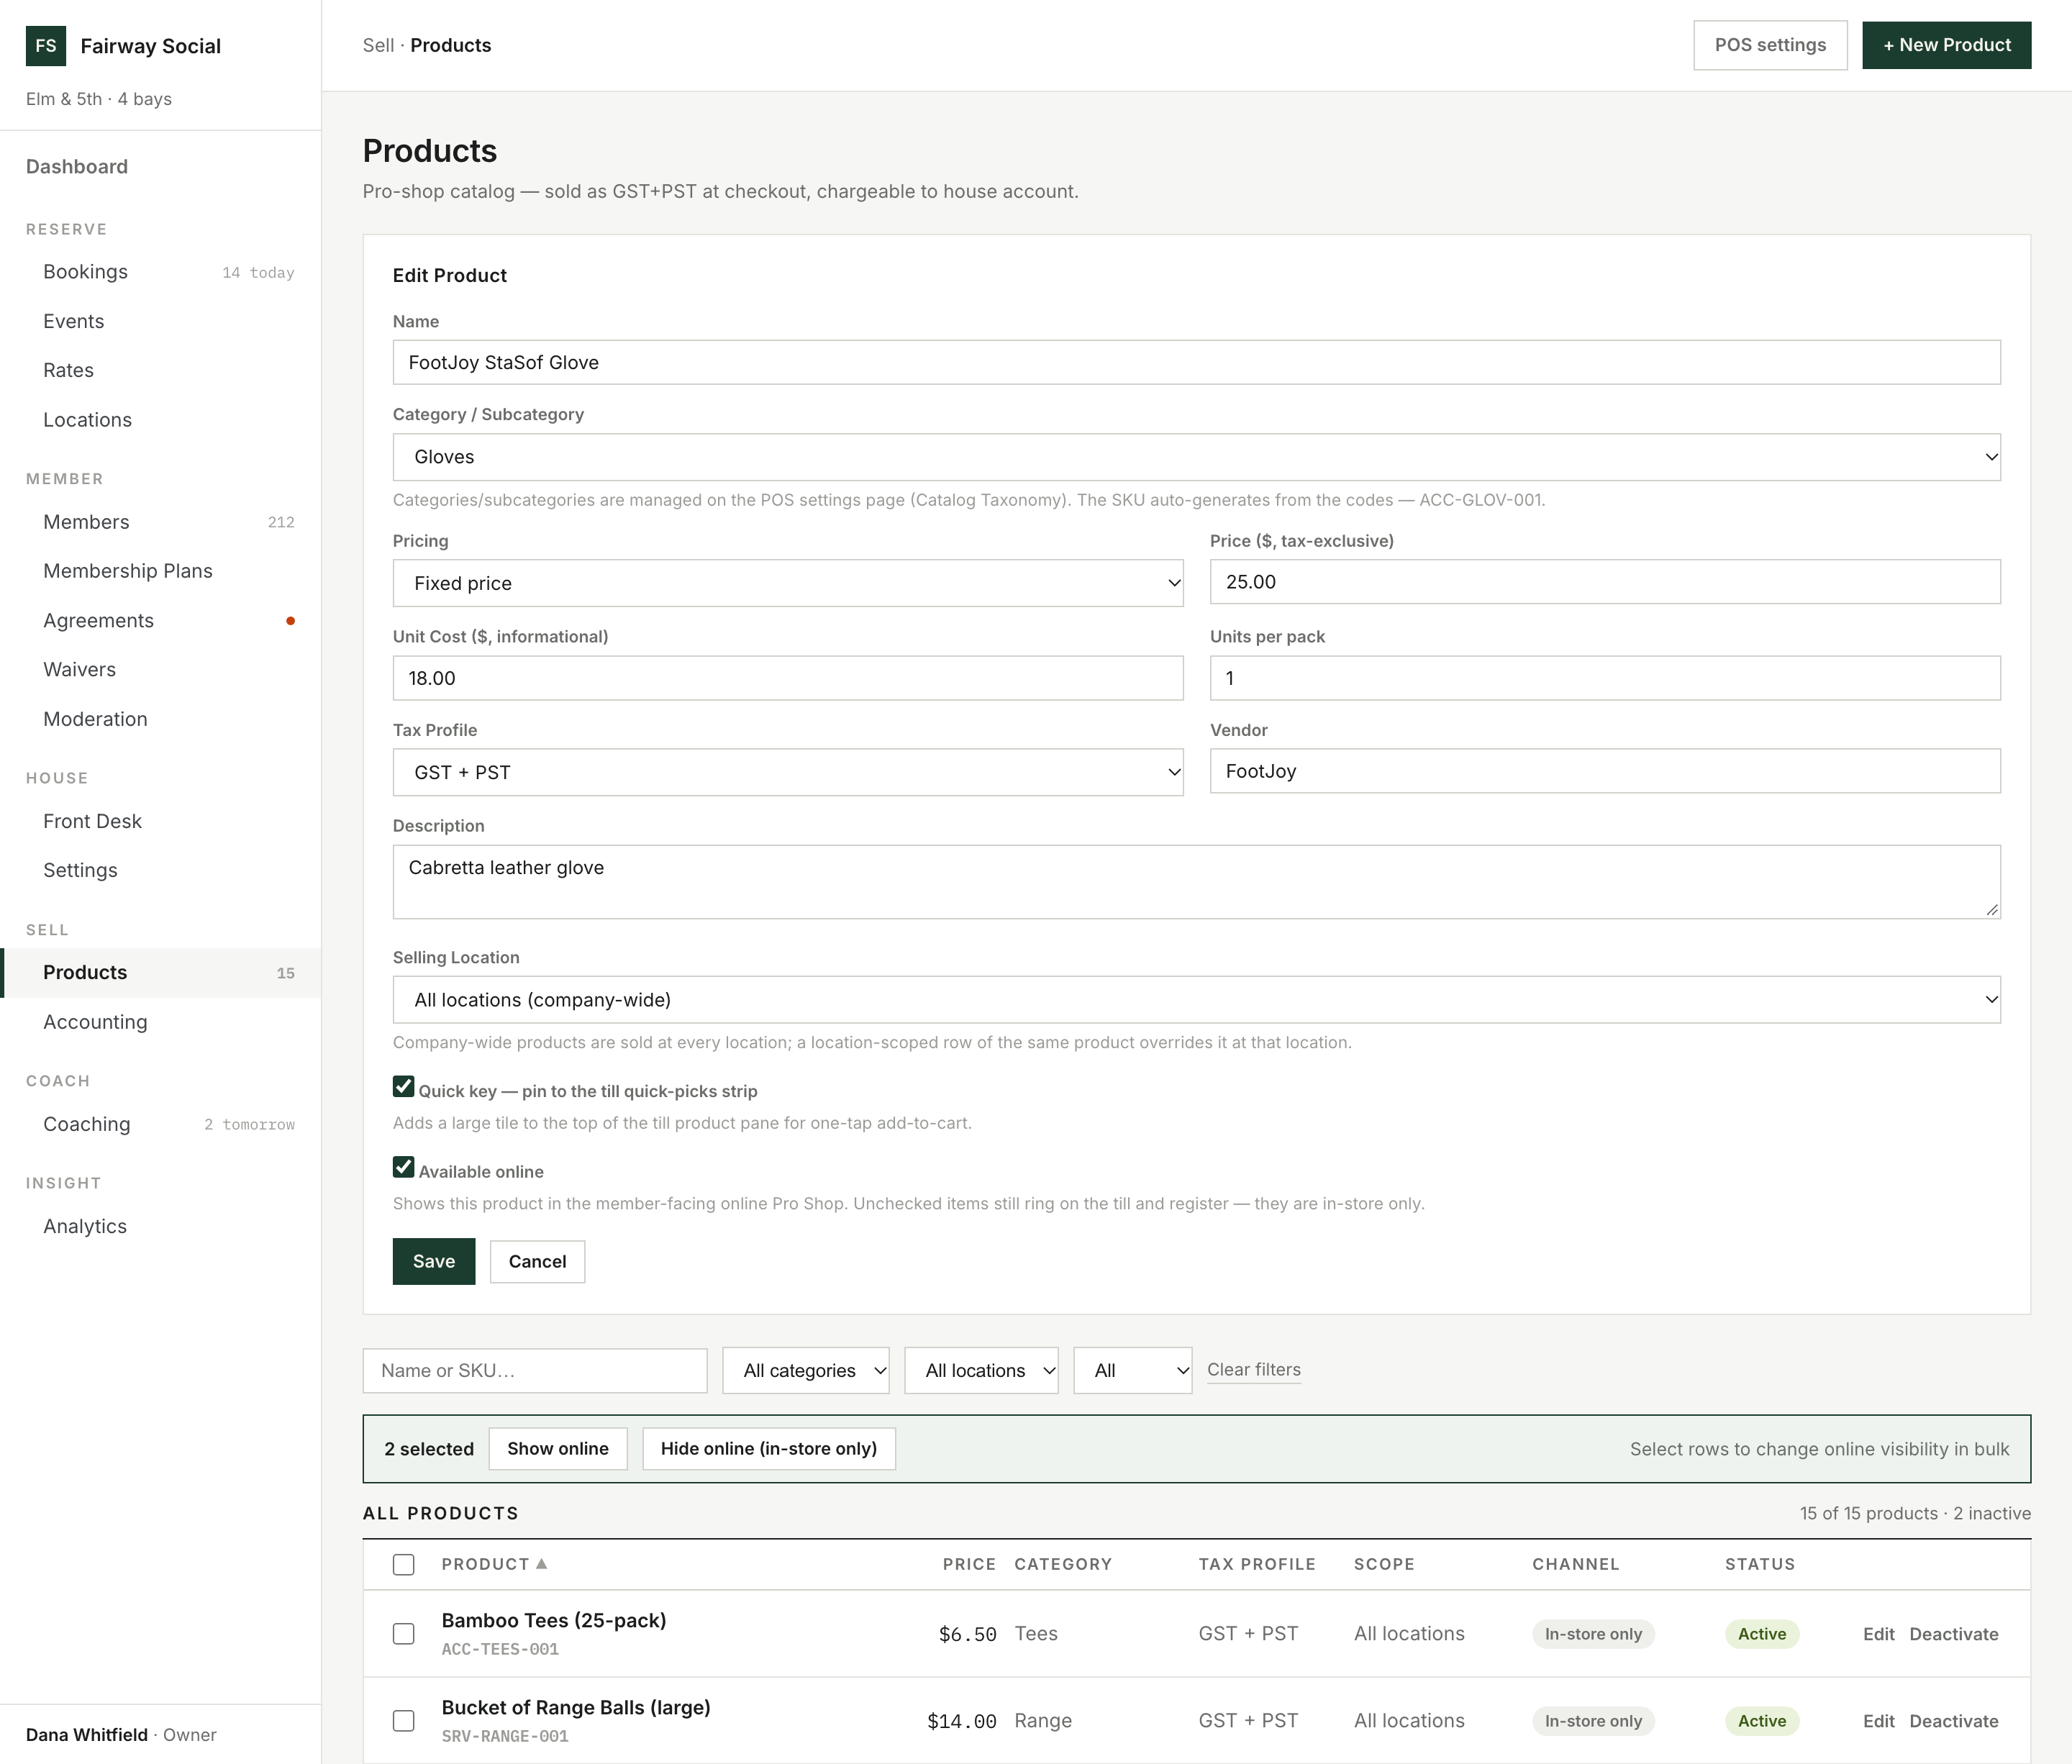Click the Sell breadcrumb link
This screenshot has width=2072, height=1764.
[x=378, y=45]
